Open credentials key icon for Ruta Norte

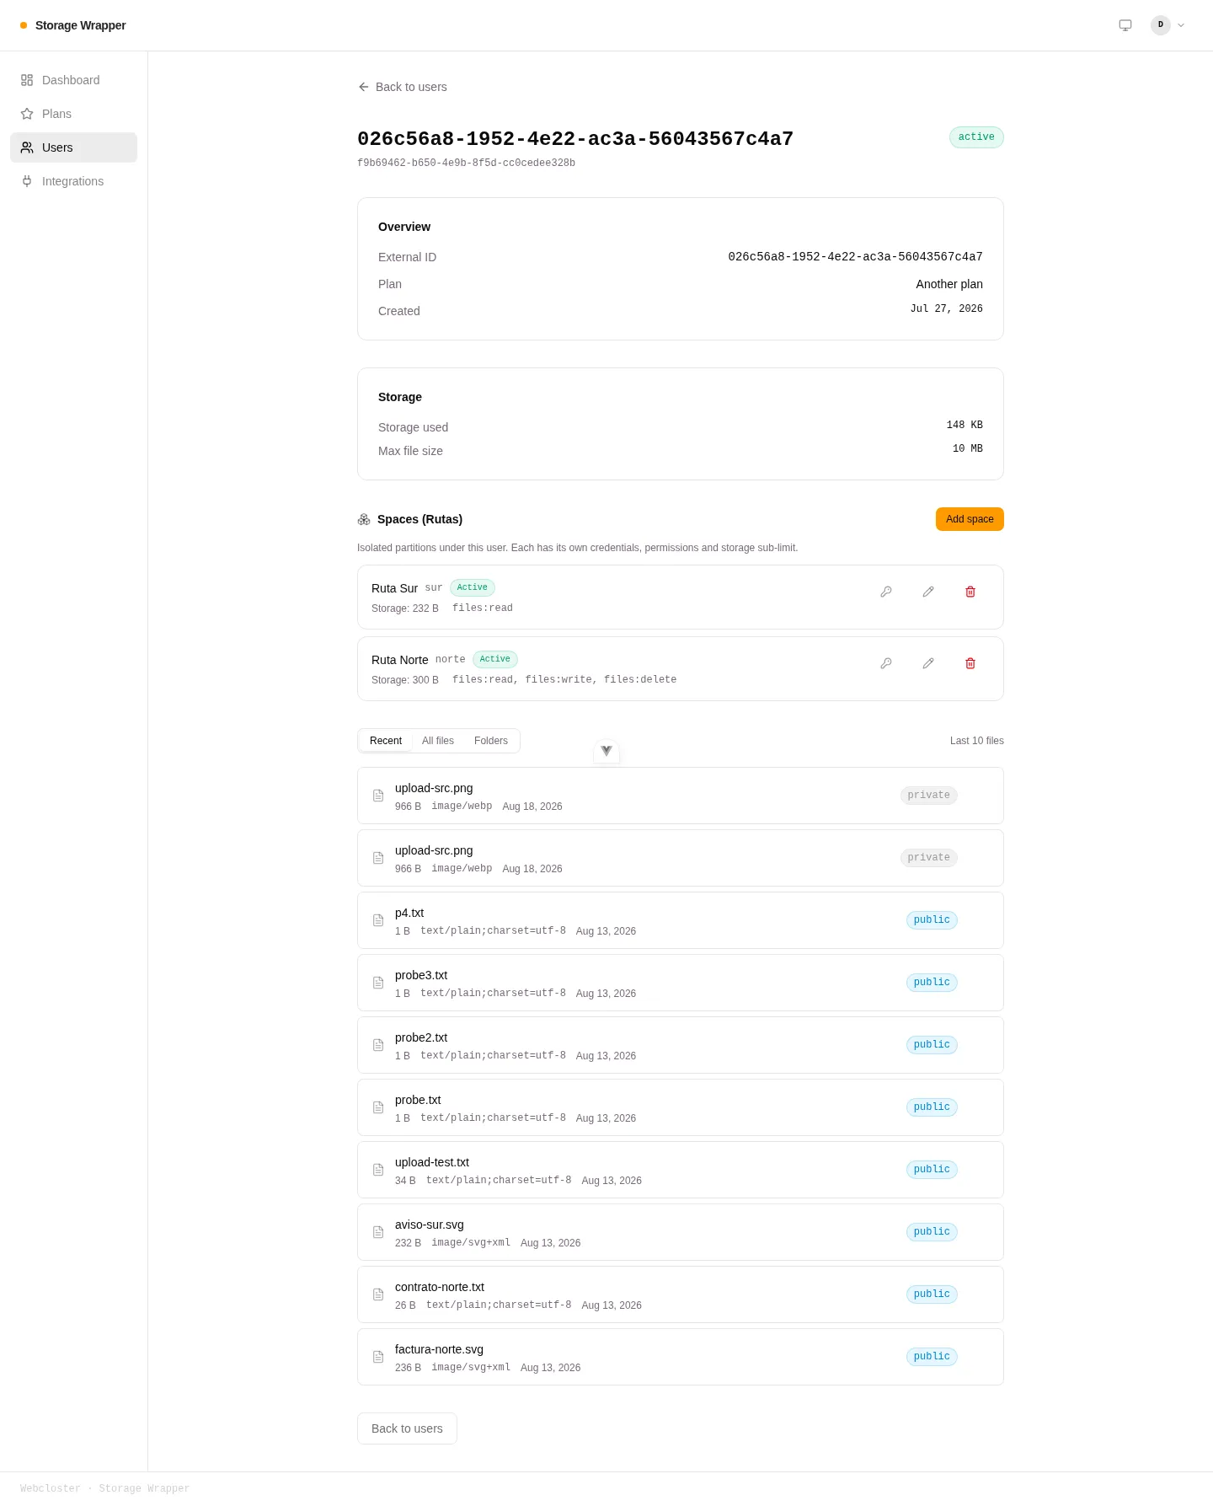pos(886,663)
